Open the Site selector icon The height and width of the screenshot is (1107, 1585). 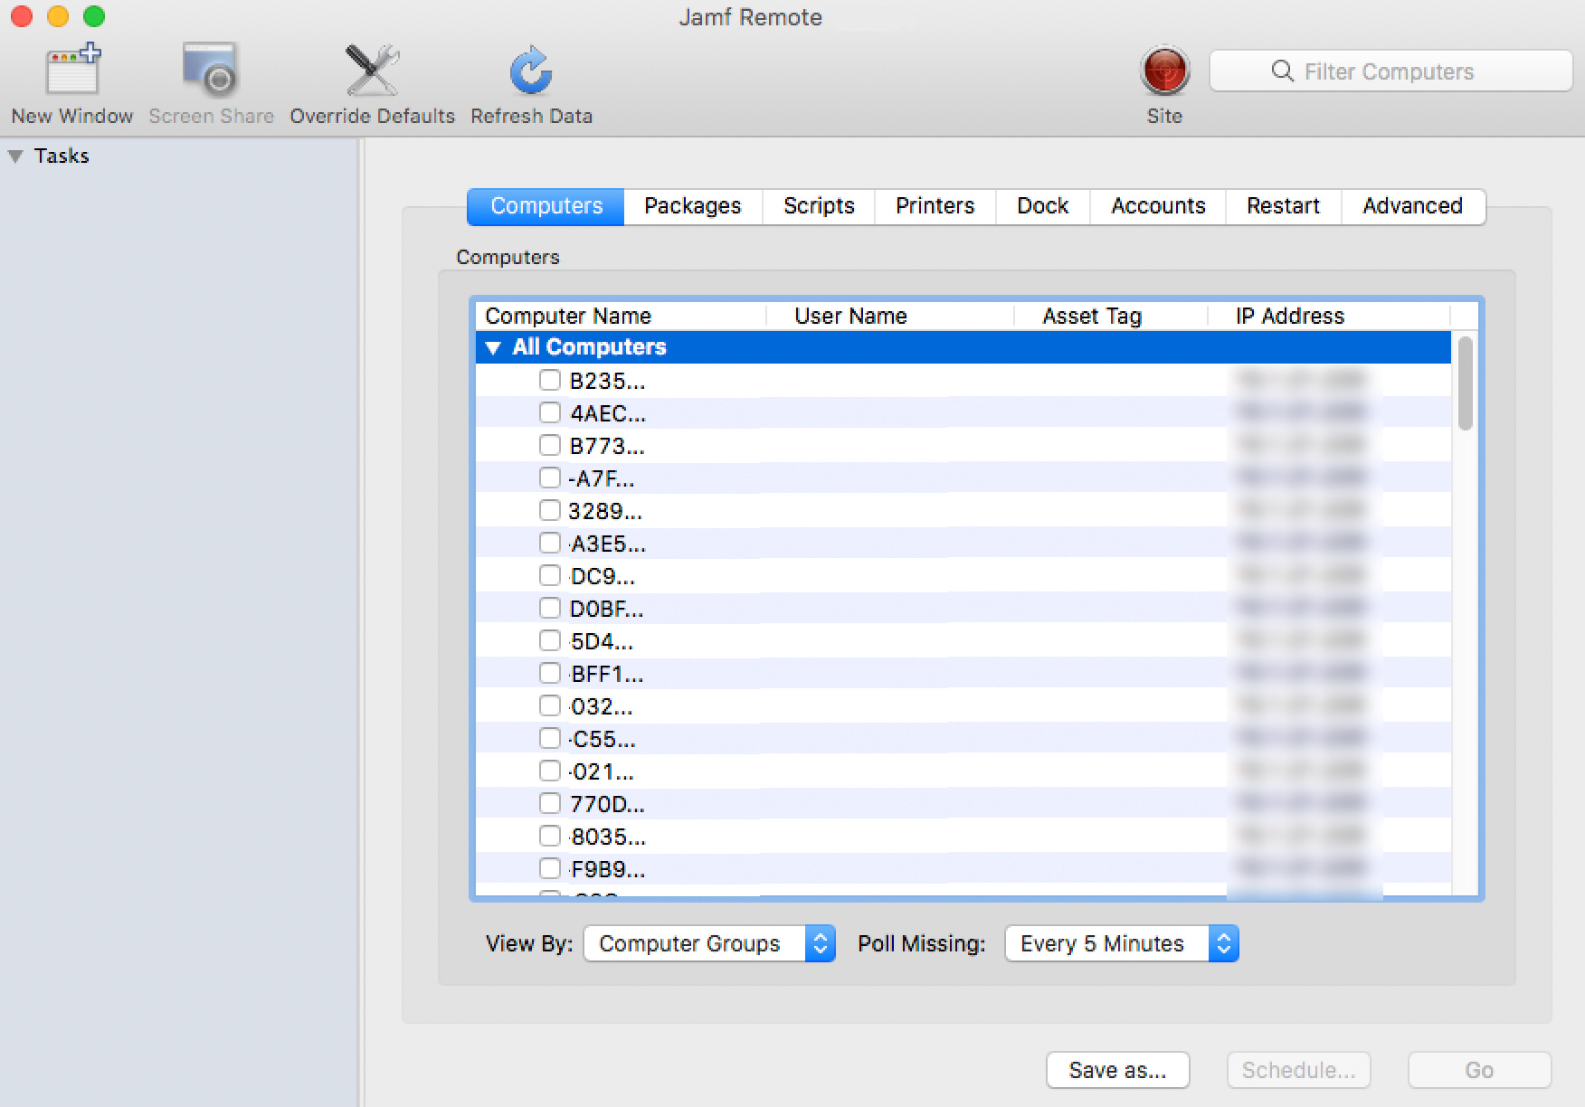coord(1163,71)
